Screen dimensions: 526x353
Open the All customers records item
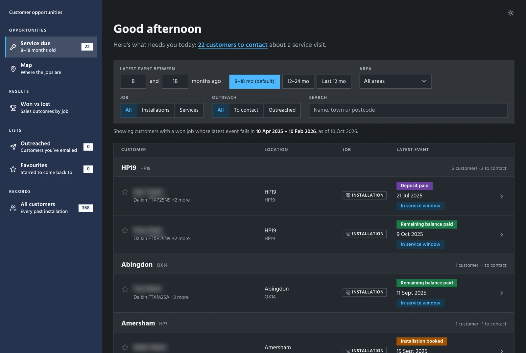click(x=51, y=208)
